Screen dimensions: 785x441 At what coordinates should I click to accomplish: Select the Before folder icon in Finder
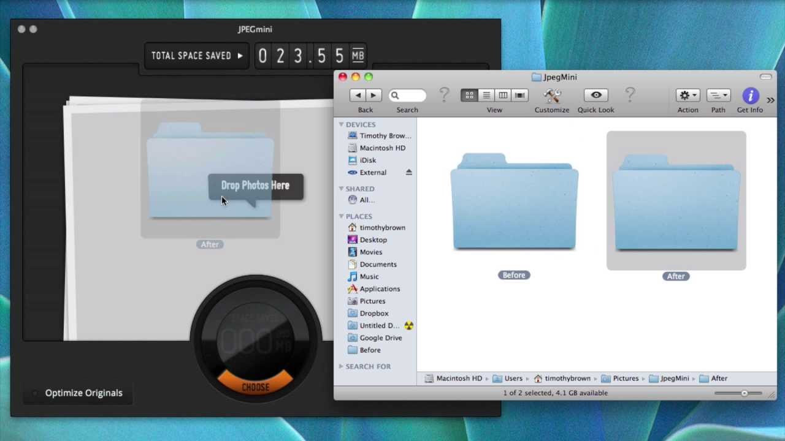[x=514, y=202]
